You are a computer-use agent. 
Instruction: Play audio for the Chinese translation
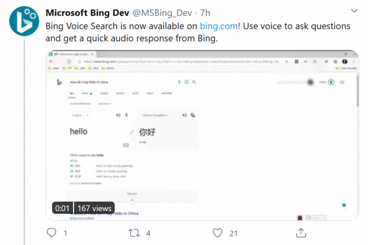tap(184, 115)
